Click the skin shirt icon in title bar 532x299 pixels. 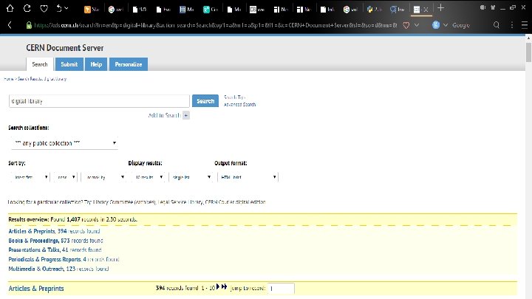tap(493, 7)
